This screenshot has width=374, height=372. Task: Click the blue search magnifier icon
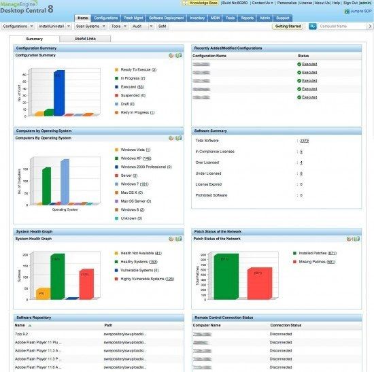pyautogui.click(x=313, y=27)
